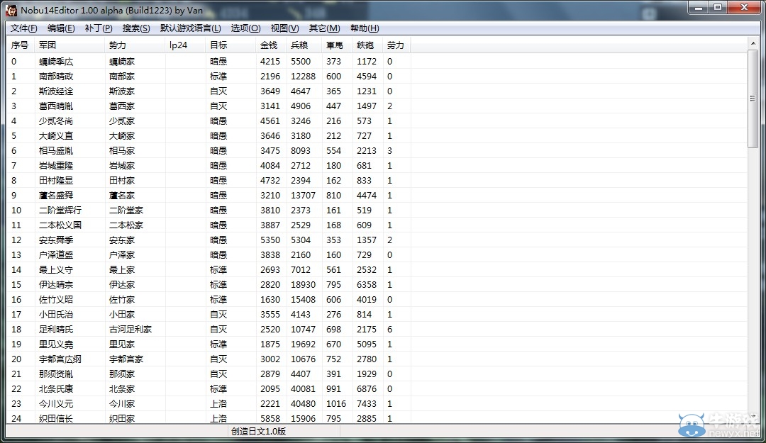
Task: Click the scrollbar up arrow
Action: (x=753, y=43)
